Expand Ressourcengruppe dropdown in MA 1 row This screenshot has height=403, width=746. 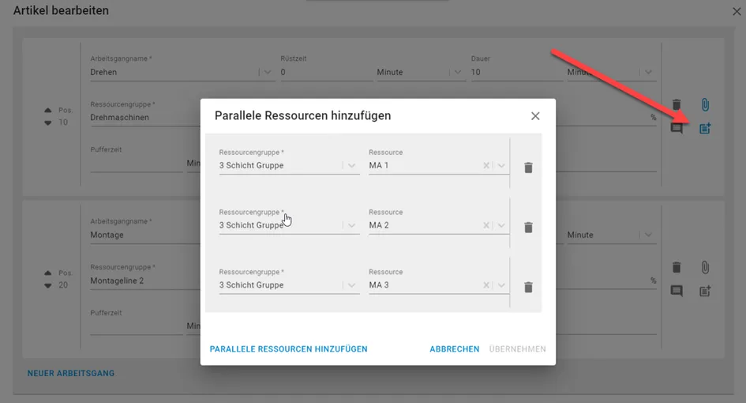pyautogui.click(x=351, y=165)
